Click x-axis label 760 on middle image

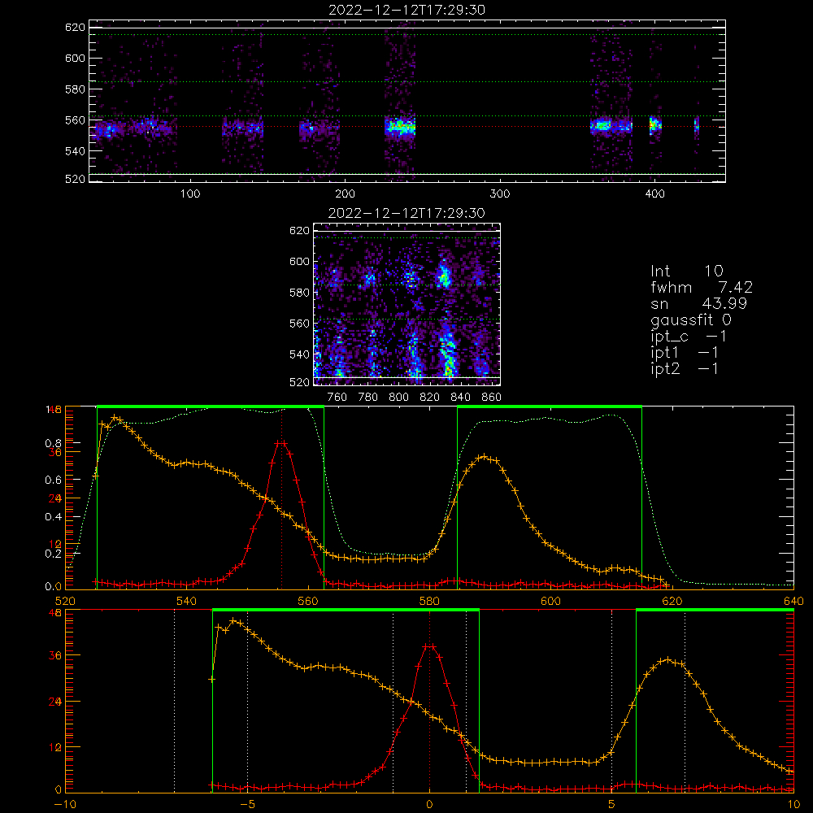click(x=337, y=398)
